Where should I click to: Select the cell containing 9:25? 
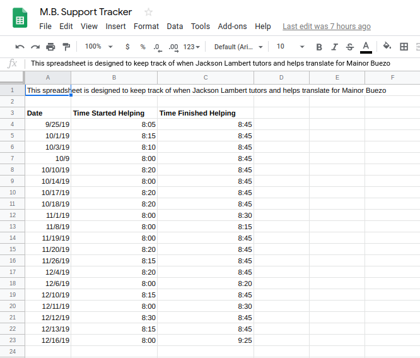click(206, 340)
